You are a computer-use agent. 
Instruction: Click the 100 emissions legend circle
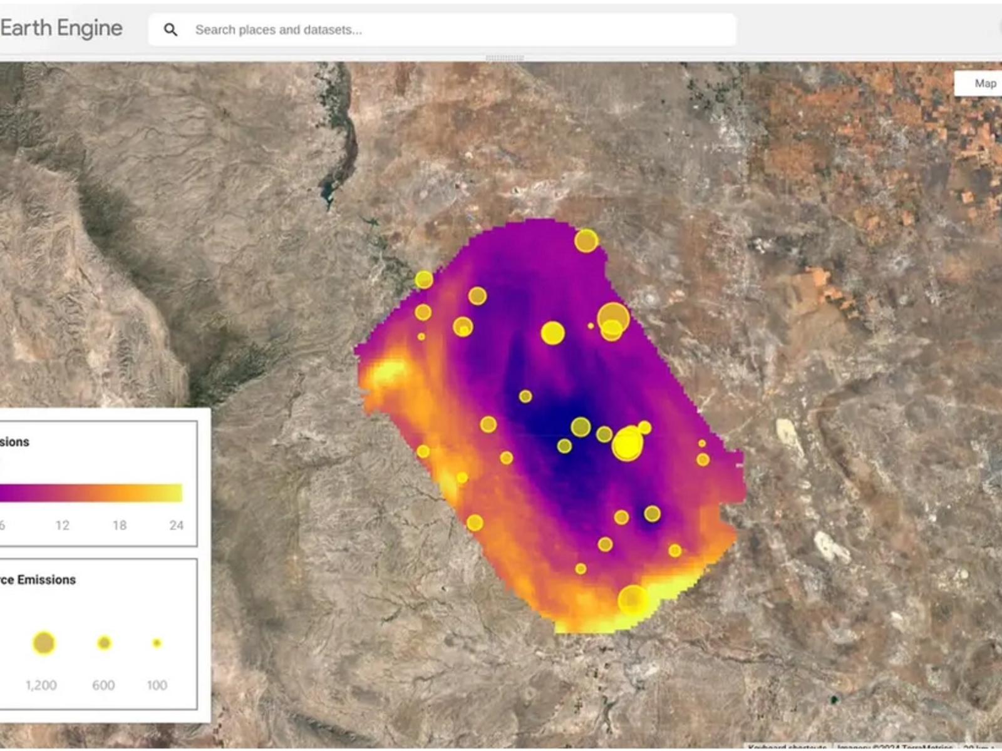coord(157,643)
